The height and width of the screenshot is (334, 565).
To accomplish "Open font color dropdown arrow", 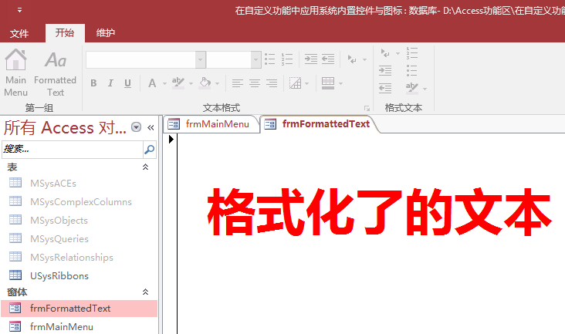I will (x=164, y=83).
